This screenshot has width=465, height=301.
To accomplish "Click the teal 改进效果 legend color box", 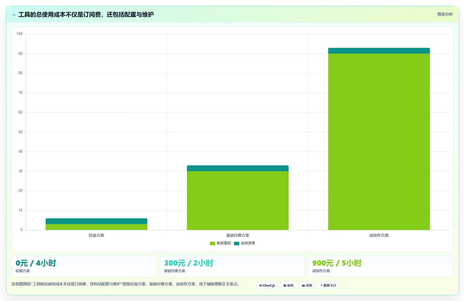I will pos(236,243).
